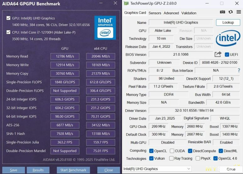Click the BIOS export share icon

coord(218,54)
